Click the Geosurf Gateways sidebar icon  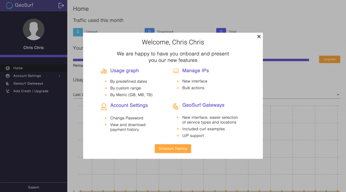[x=8, y=84]
